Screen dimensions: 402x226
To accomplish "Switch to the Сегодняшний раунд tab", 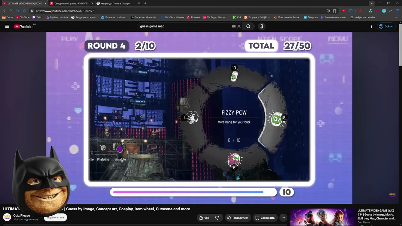I will point(71,3).
